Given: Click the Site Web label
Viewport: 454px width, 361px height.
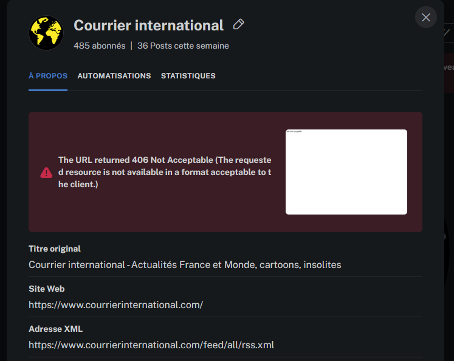Looking at the screenshot, I should [47, 289].
